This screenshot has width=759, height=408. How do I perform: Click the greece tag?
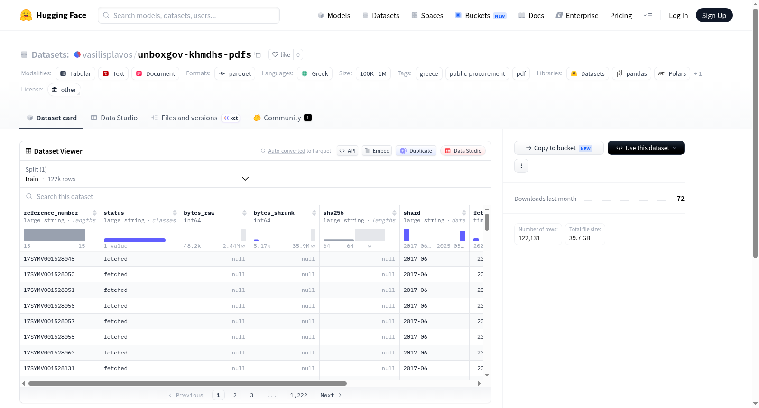(x=429, y=73)
